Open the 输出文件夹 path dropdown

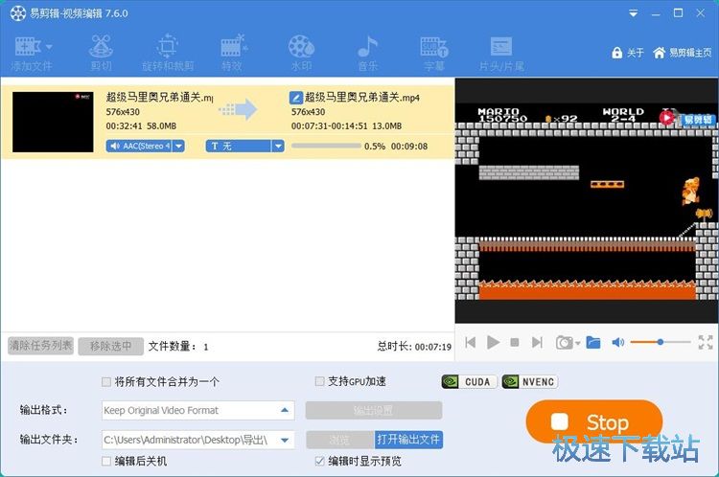197,440
